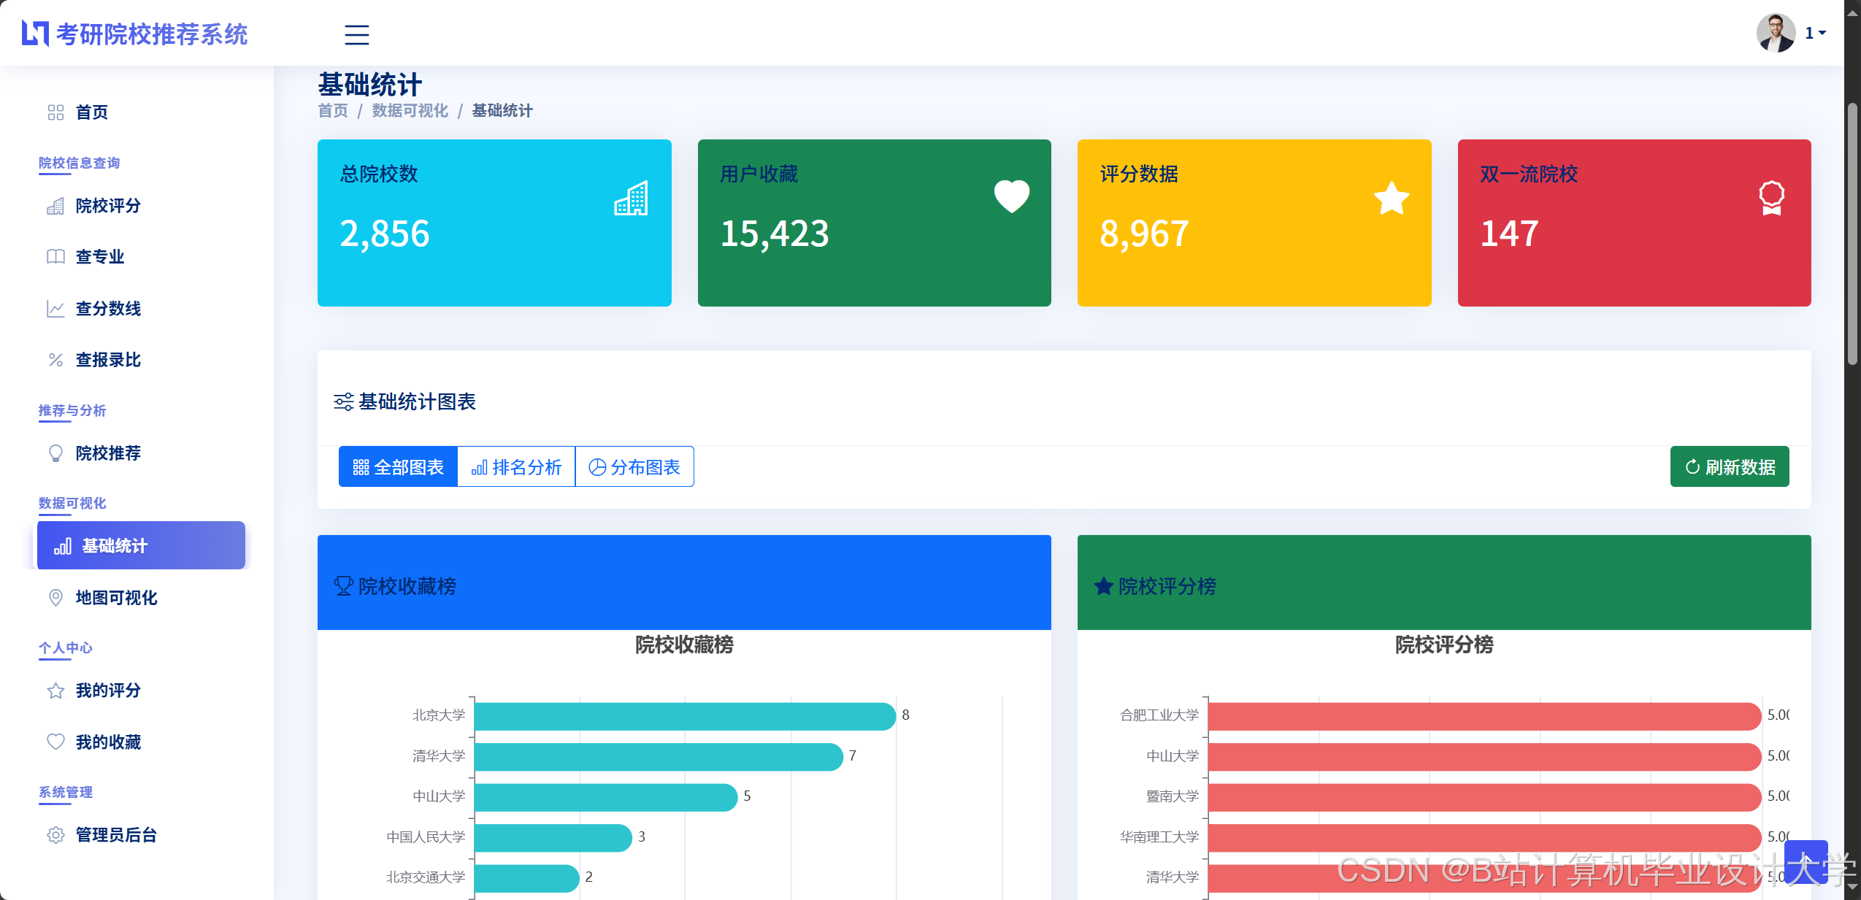
Task: Click the building icon on 总院校数 card
Action: point(631,198)
